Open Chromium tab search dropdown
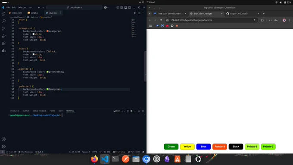 (150, 14)
